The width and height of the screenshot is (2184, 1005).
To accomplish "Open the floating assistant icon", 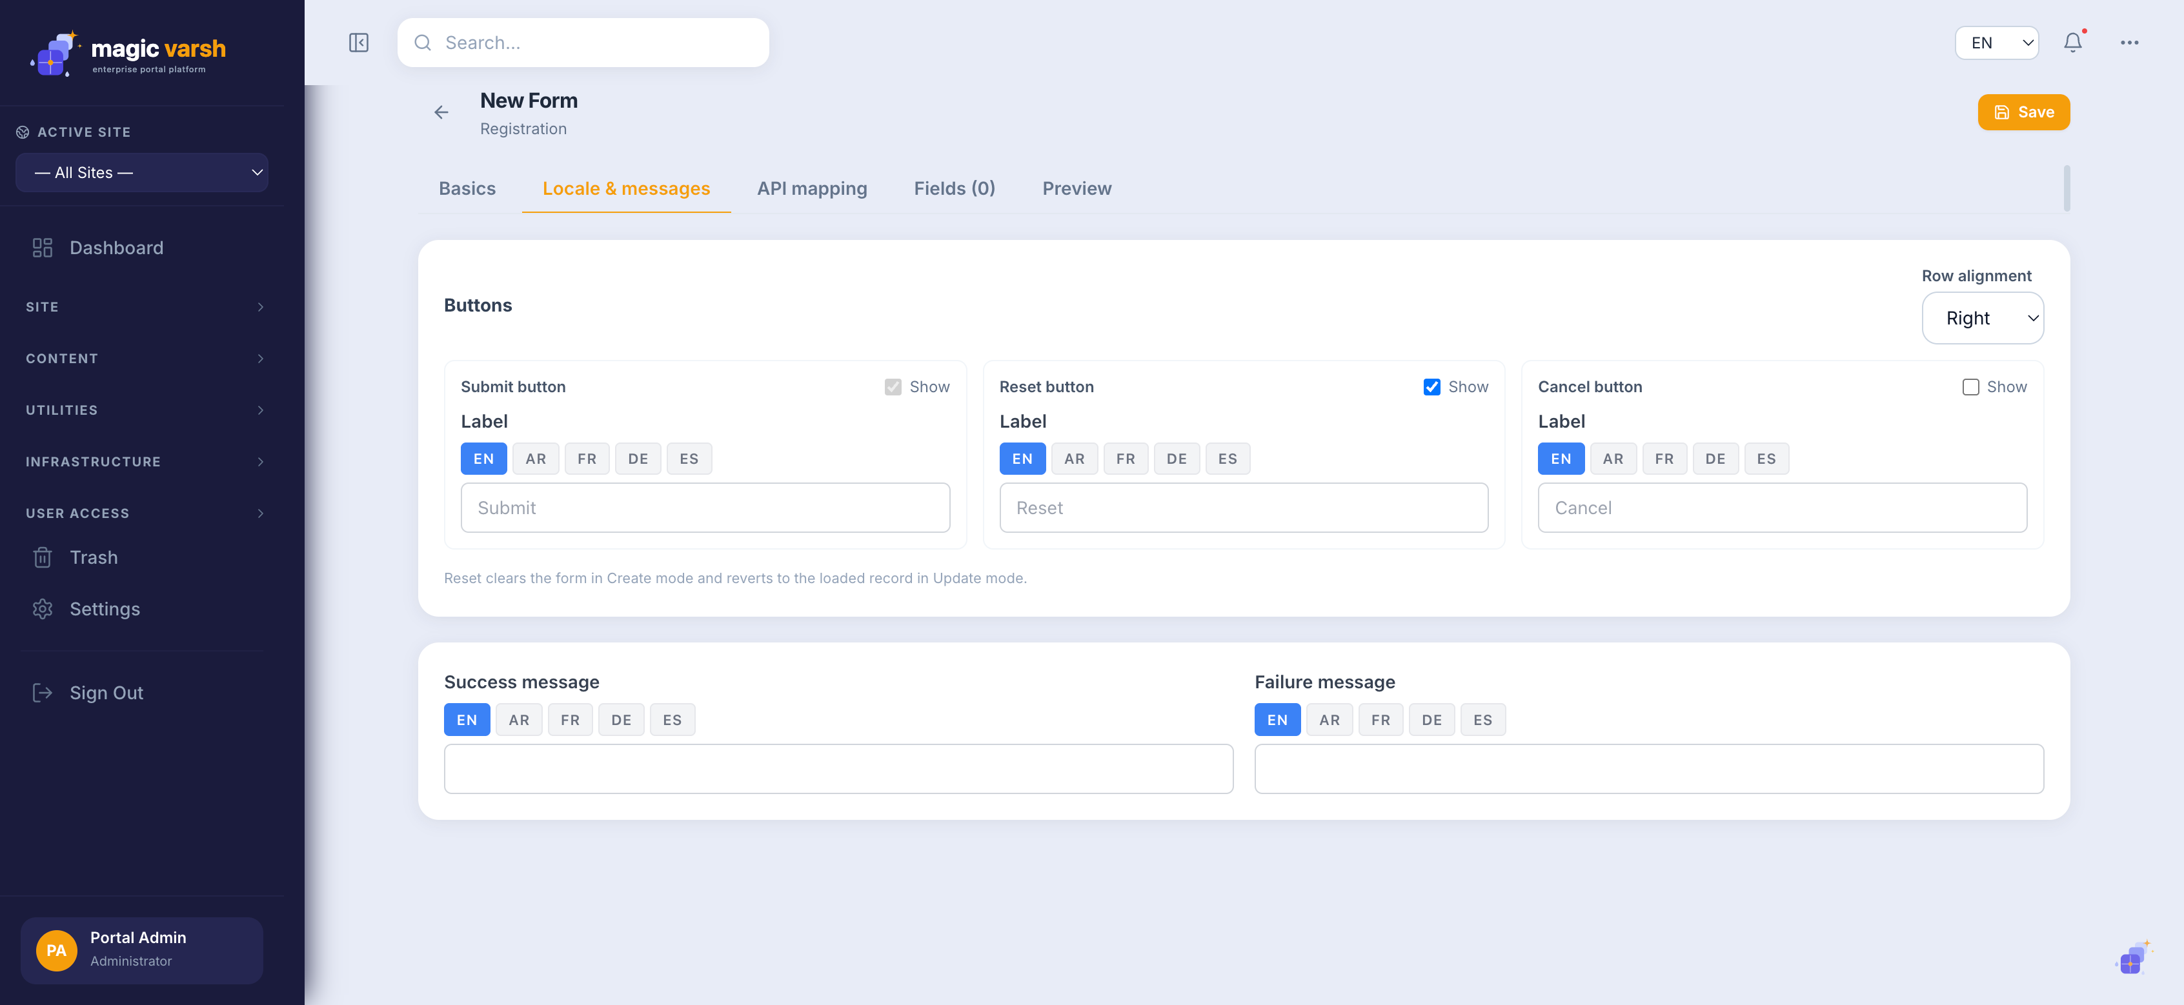I will [x=2132, y=959].
